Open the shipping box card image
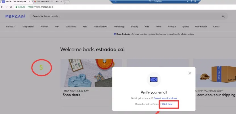Image resolution: width=236 pixels, height=114 pixels. 214,73
